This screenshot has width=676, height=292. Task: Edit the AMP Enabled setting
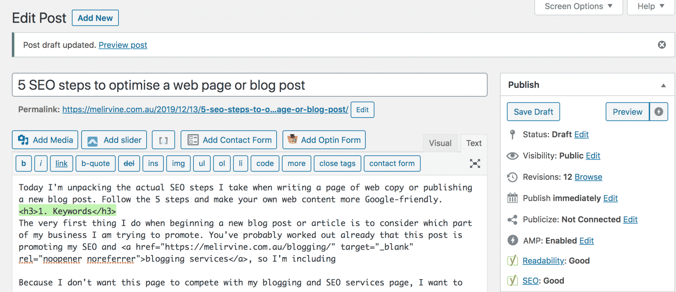click(587, 240)
